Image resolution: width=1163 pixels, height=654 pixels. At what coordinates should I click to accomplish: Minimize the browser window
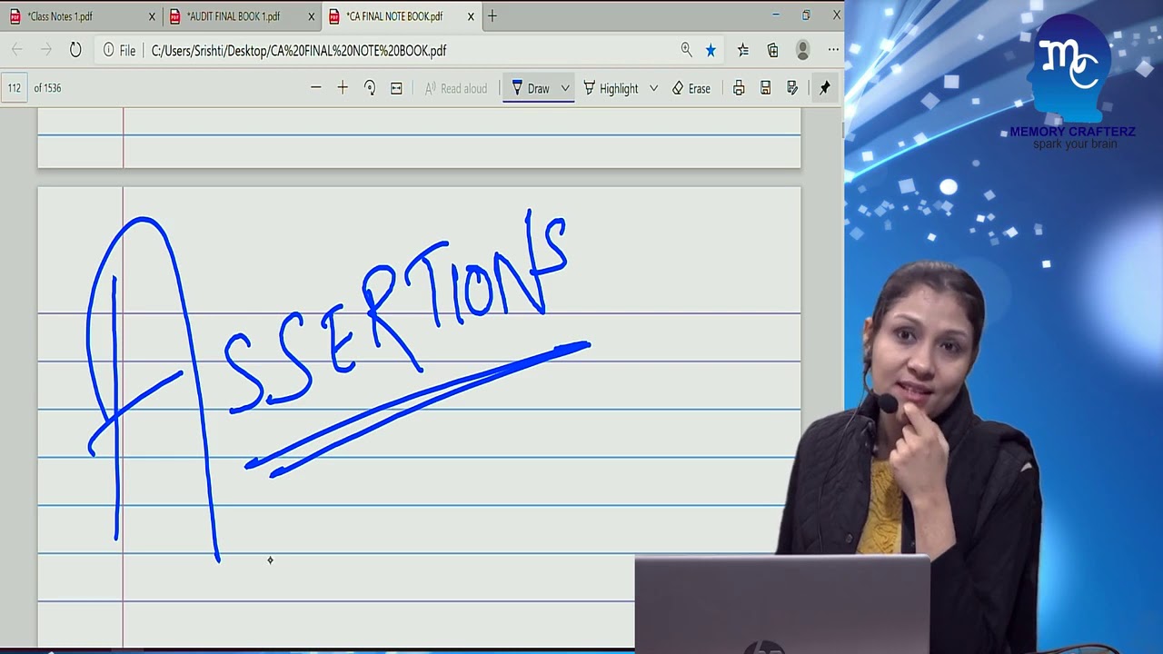[x=775, y=15]
